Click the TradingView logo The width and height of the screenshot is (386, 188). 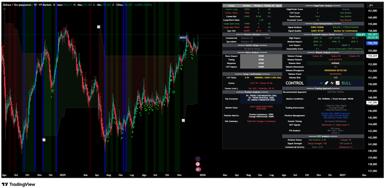pos(19,184)
